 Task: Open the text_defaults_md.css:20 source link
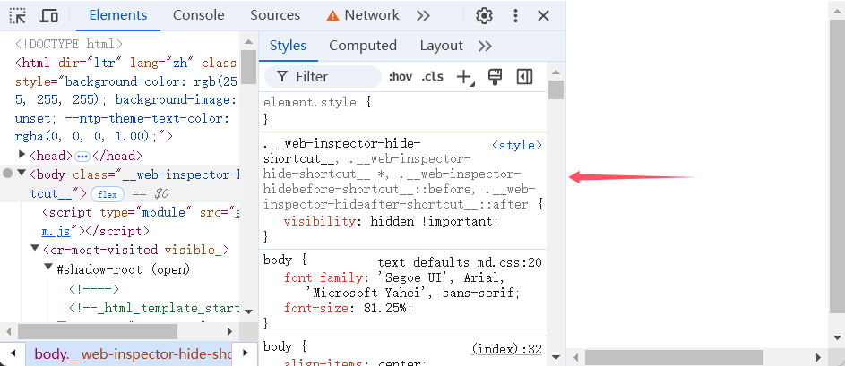click(x=460, y=262)
